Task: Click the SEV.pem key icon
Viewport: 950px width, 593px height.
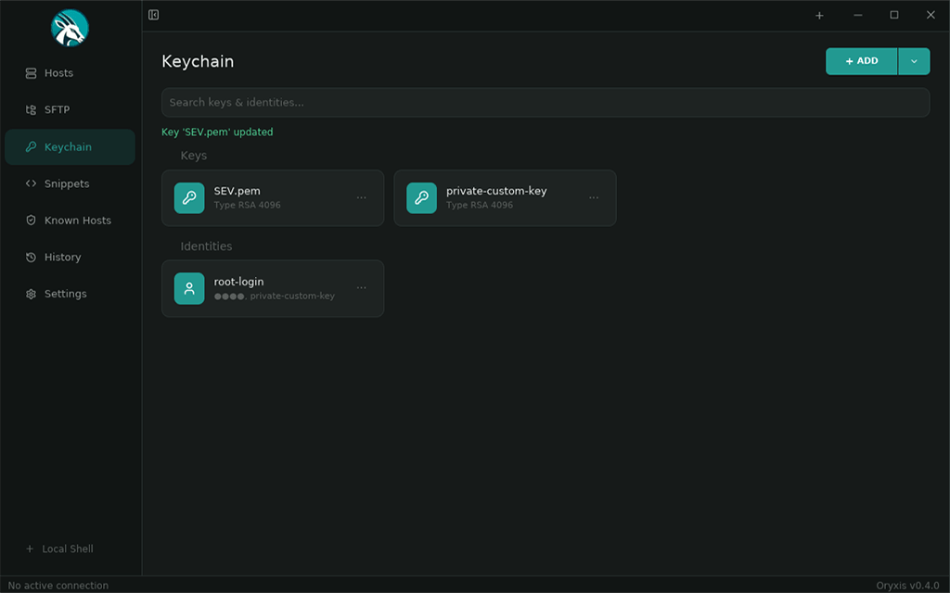Action: coord(189,197)
